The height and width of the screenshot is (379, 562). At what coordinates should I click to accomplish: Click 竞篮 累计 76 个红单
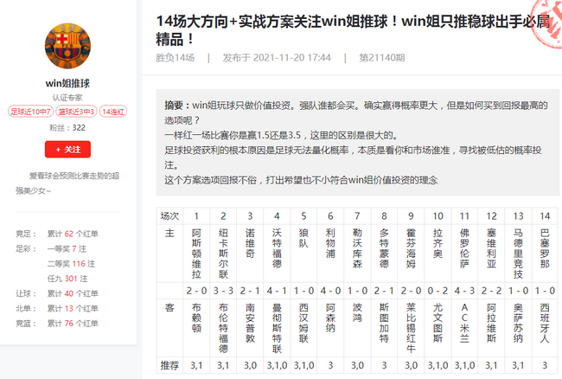(57, 324)
